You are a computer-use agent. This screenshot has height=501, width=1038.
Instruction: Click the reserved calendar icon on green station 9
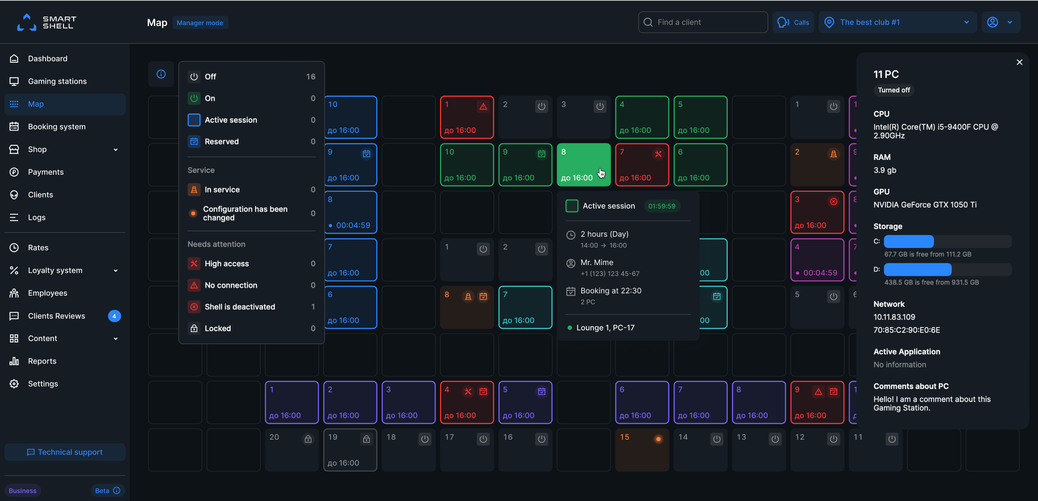[542, 154]
